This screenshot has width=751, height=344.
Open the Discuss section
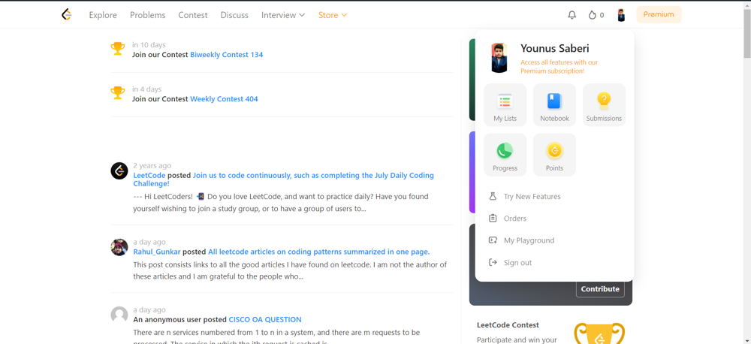(234, 15)
